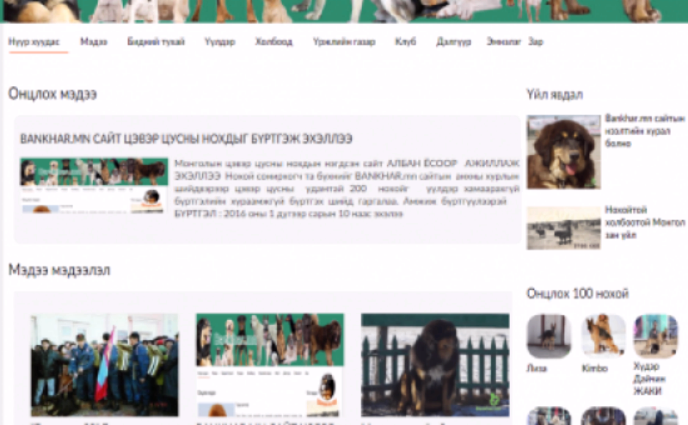Screen dimensions: 688x425
Task: Open the BANKHAR.MN САЙТ ЦЭВЭР ЦУСНЫ НОХДЫГ headline
Action: coord(186,139)
